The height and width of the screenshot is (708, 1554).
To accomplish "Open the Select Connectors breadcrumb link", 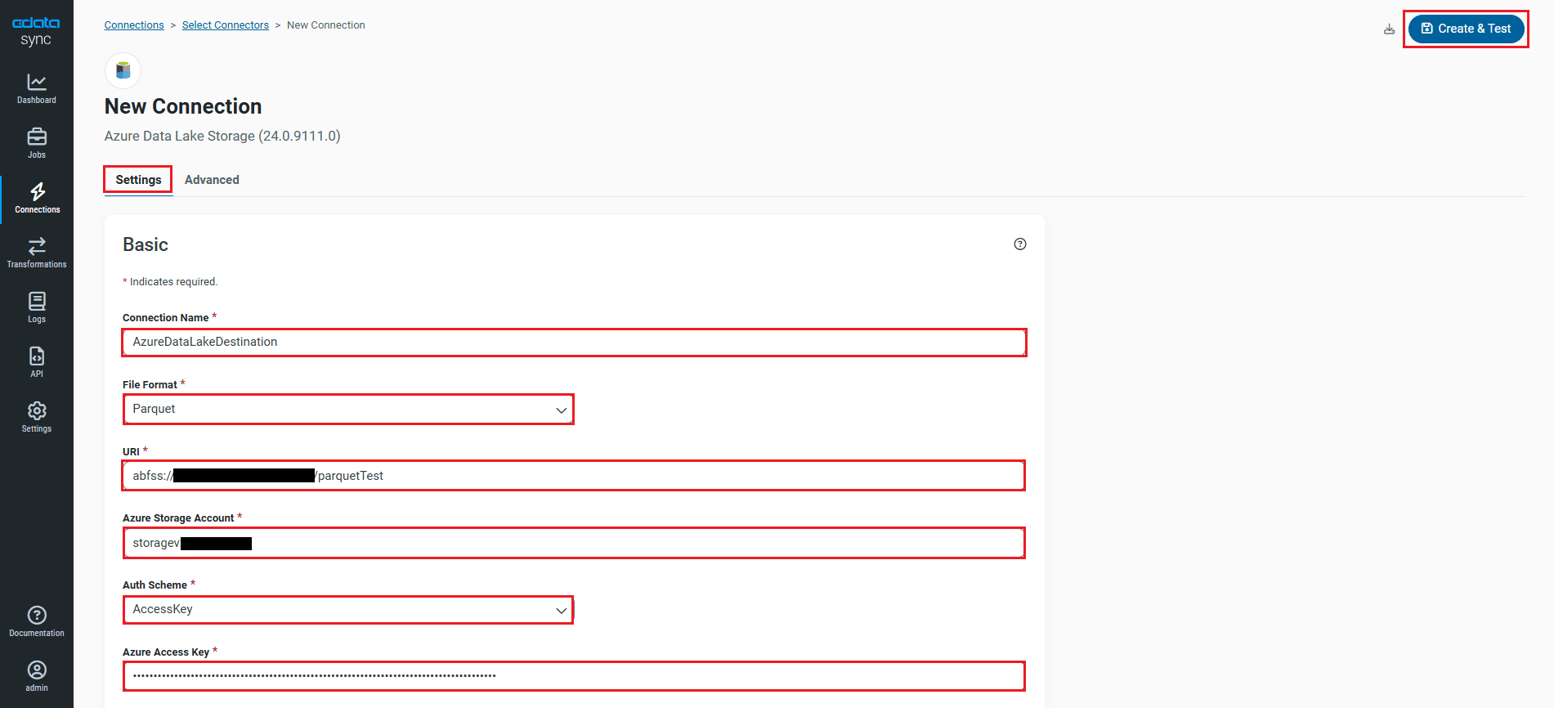I will pyautogui.click(x=225, y=25).
